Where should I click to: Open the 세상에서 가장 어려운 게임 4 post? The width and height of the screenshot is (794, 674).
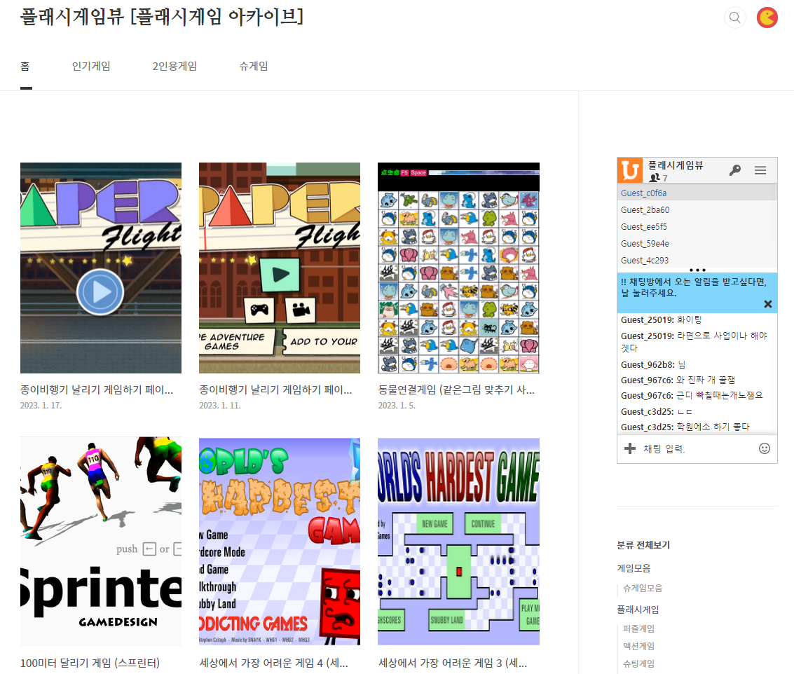[274, 663]
